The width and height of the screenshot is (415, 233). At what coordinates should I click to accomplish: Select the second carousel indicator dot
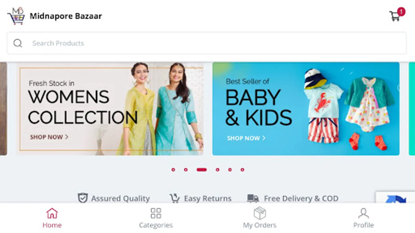click(x=186, y=170)
